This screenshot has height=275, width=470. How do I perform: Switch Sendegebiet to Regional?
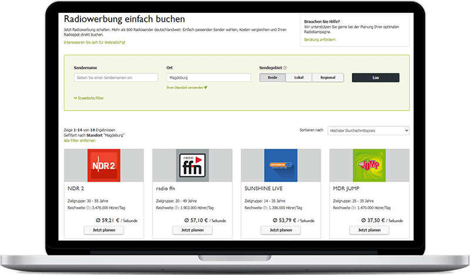[x=327, y=78]
